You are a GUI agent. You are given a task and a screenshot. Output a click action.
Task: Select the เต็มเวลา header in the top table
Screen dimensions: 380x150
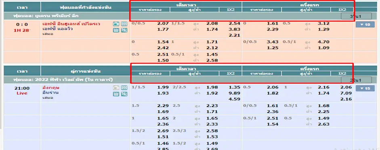pos(186,5)
